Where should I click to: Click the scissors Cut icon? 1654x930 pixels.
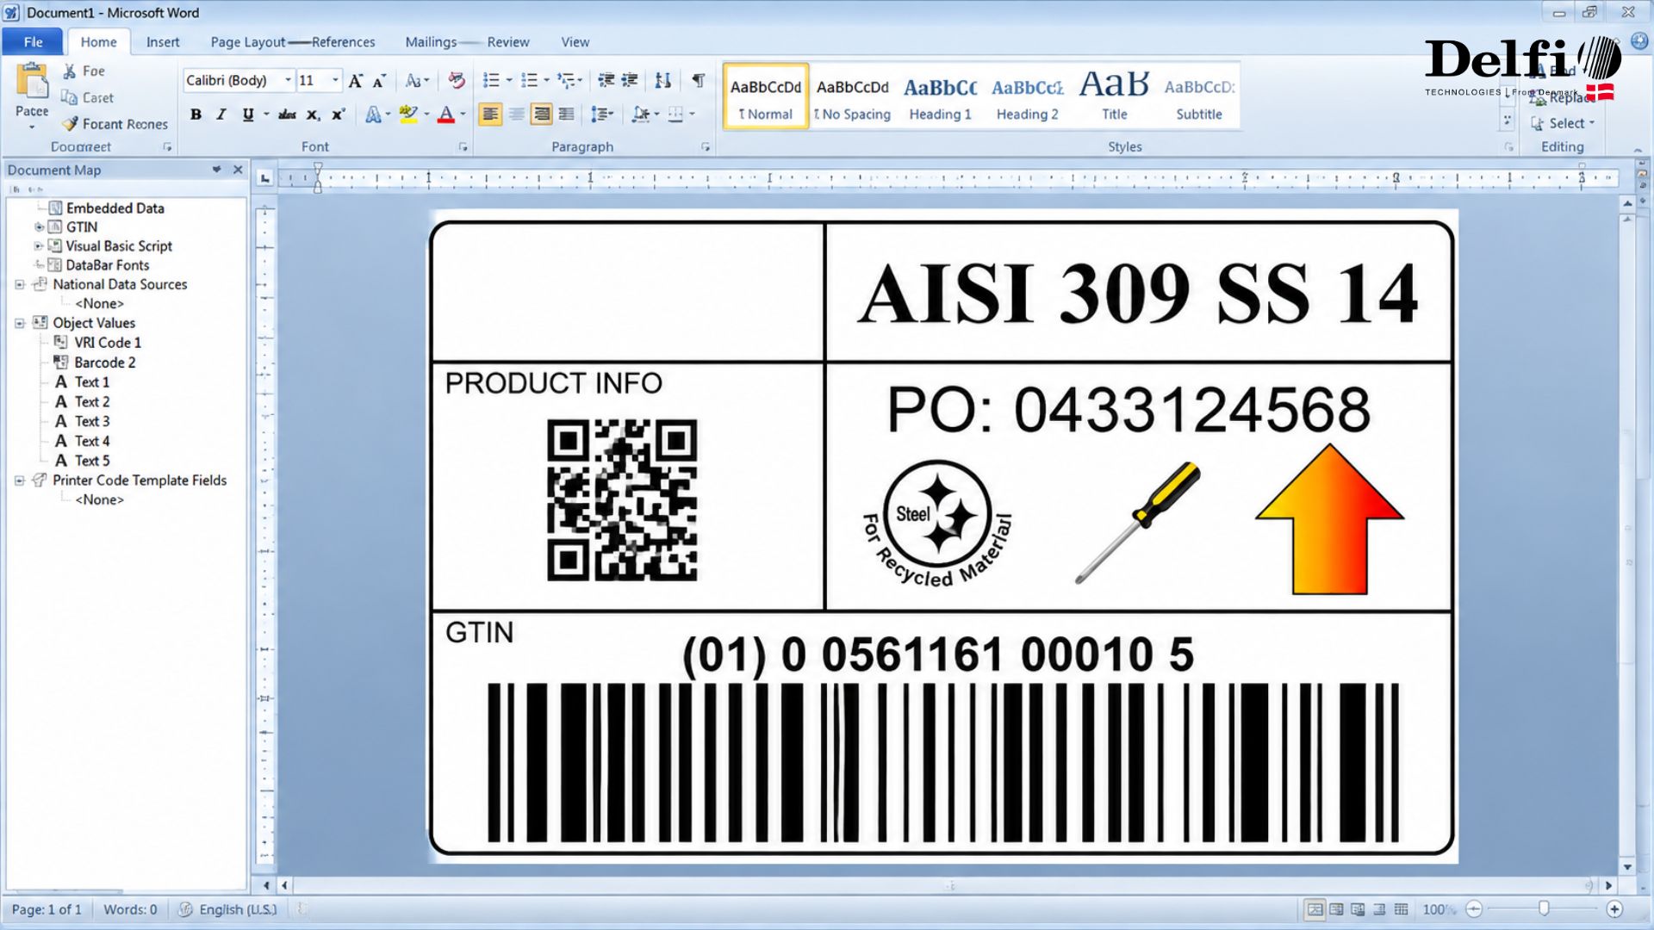point(70,71)
